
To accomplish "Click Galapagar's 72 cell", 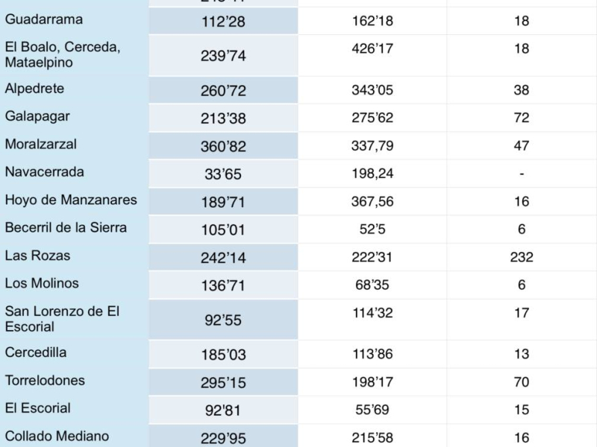I will [x=521, y=118].
